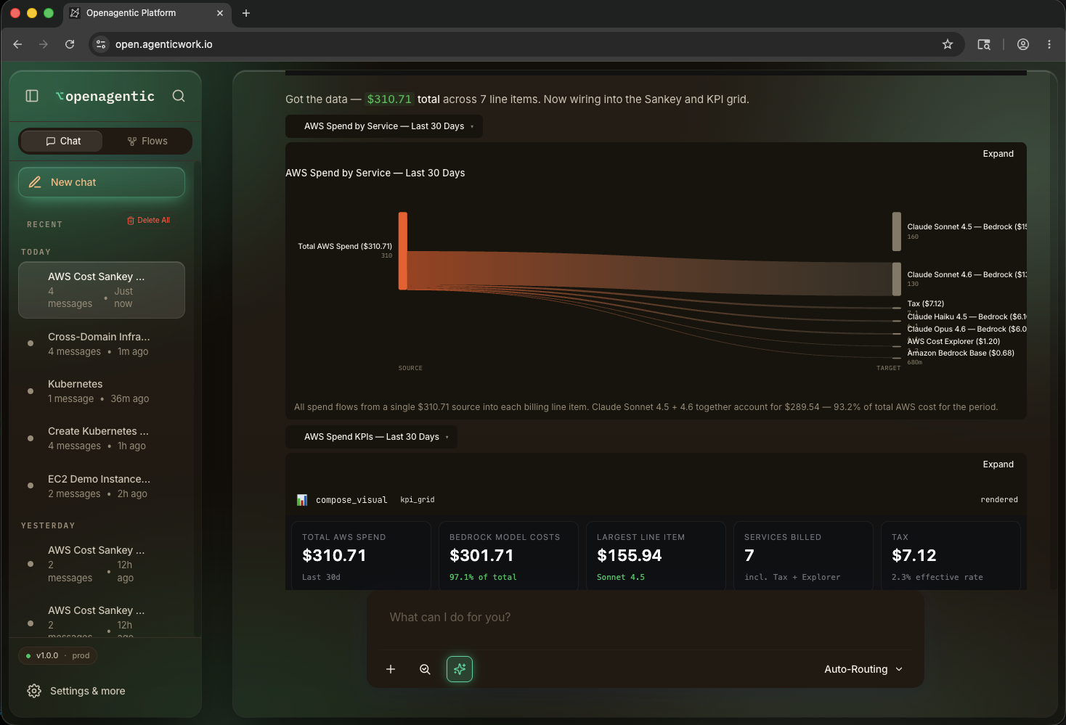Start a New chat

102,182
